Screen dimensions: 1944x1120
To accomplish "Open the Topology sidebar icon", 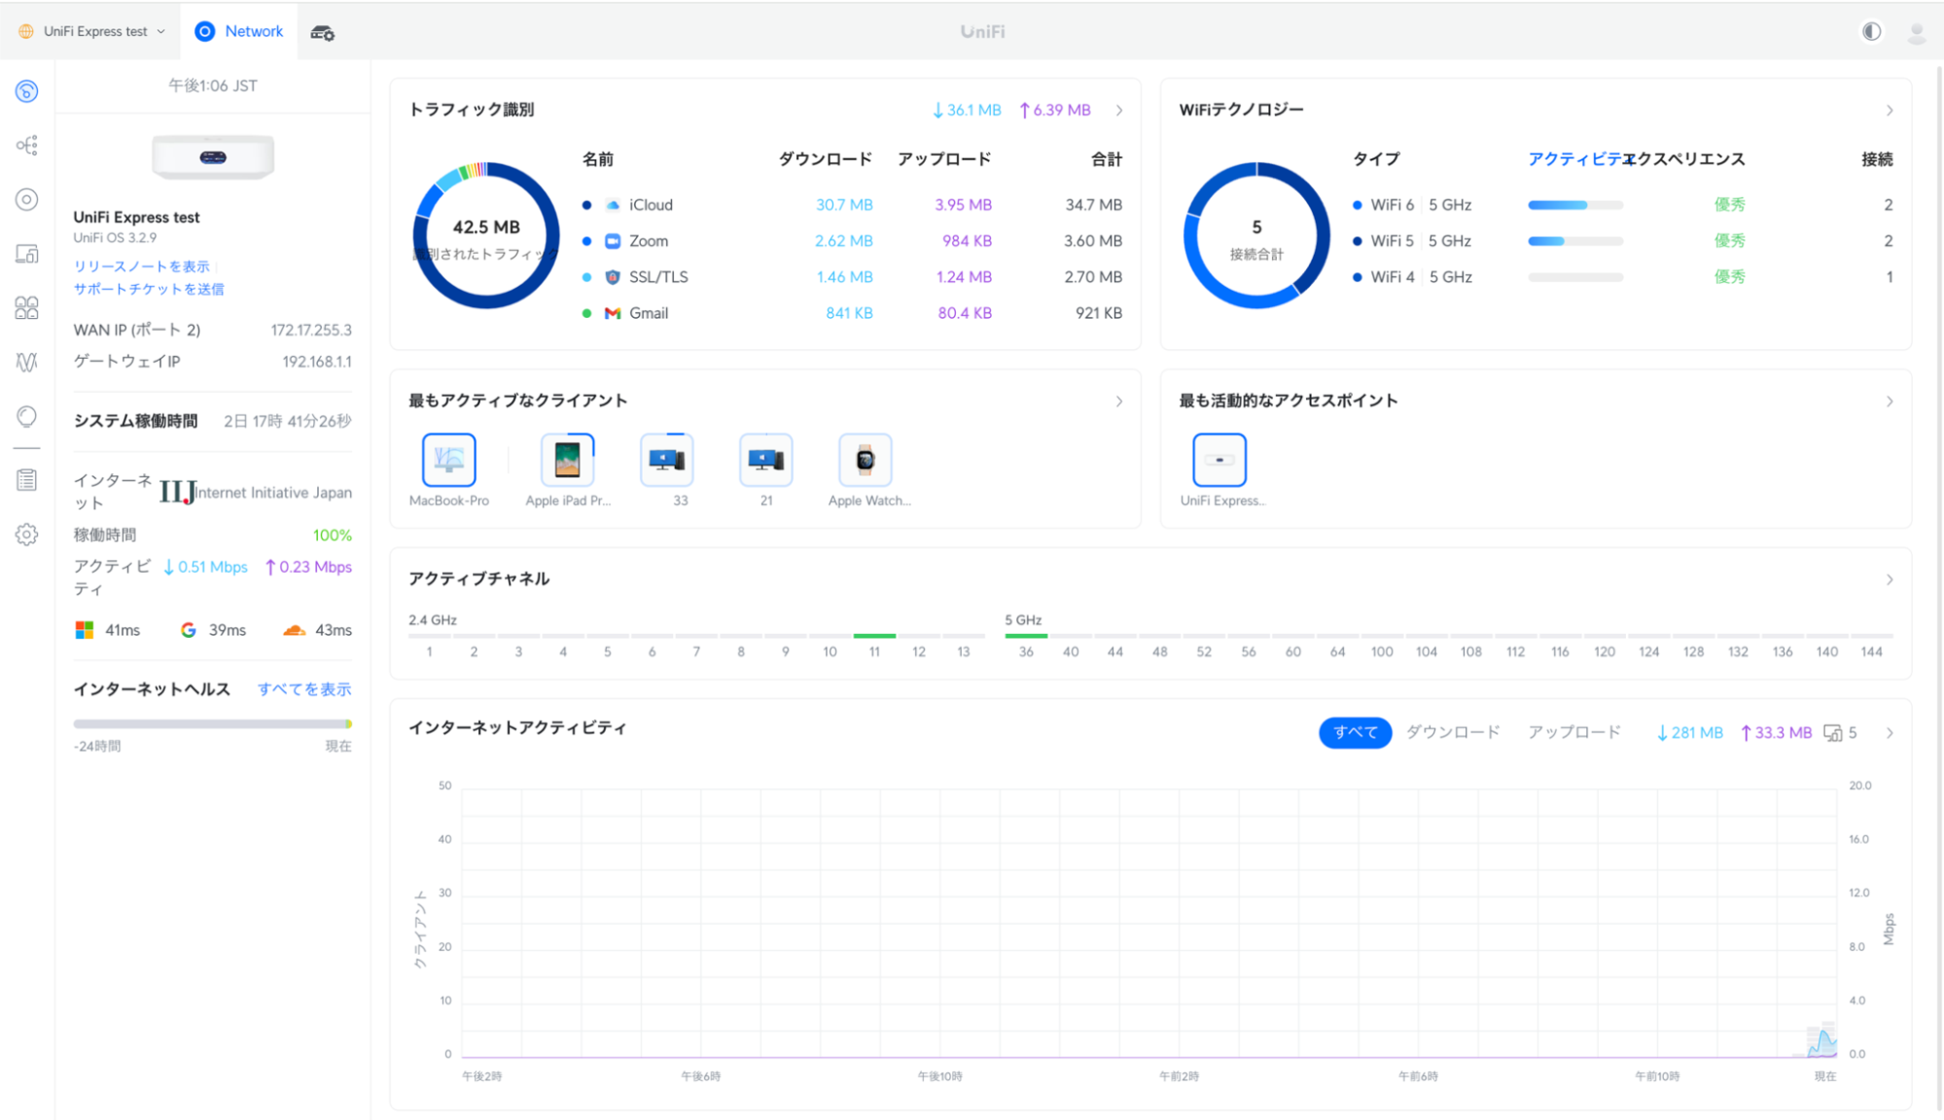I will [x=26, y=146].
